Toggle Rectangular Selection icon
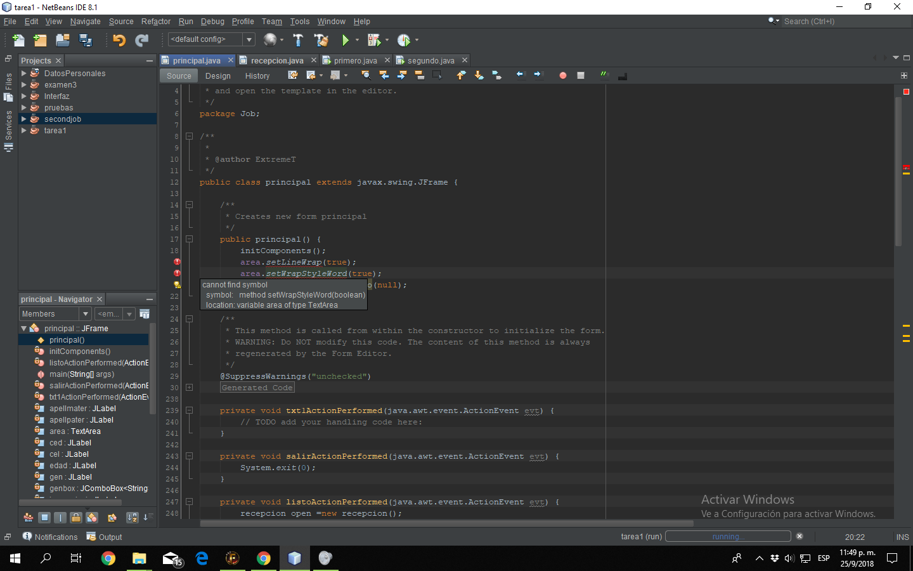 [x=437, y=75]
